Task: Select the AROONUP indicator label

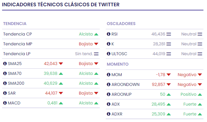Action: pyautogui.click(x=121, y=94)
